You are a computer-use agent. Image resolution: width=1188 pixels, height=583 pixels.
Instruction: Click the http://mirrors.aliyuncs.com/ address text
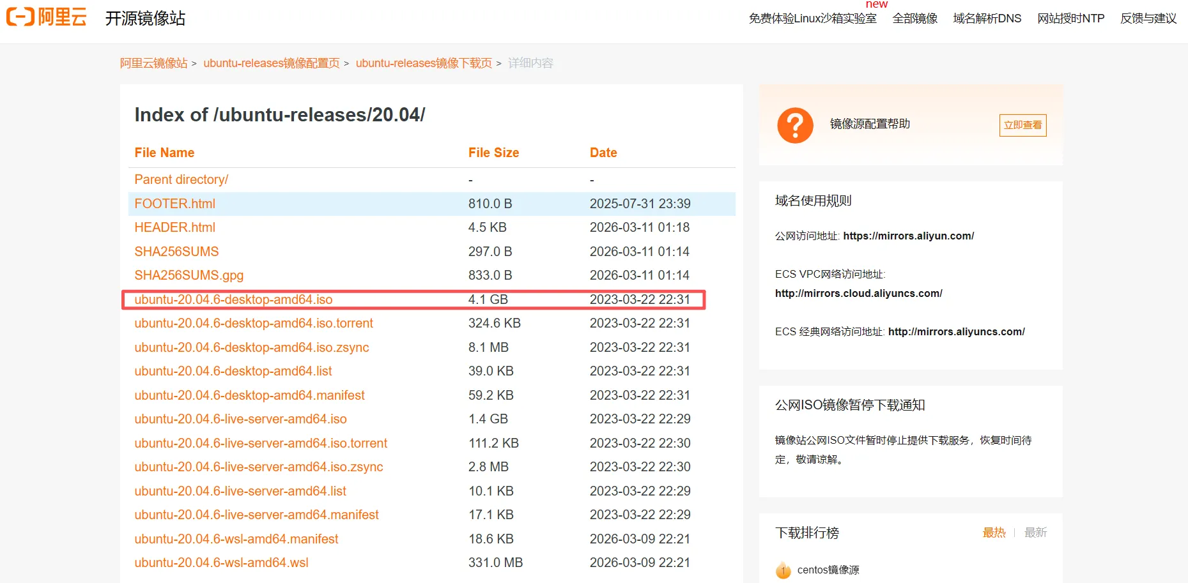pos(957,331)
